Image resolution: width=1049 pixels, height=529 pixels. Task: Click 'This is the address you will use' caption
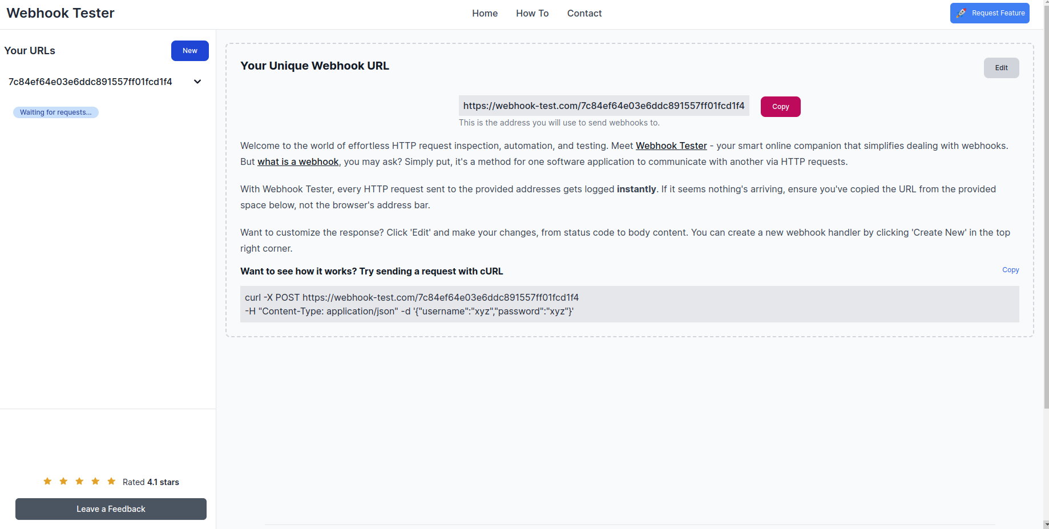pyautogui.click(x=559, y=123)
